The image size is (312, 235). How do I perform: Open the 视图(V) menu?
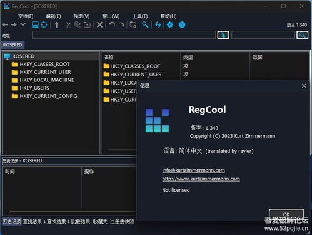(x=81, y=16)
